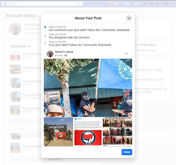Expand the account dropdown arrow
176x165 pixels.
coord(172,4)
